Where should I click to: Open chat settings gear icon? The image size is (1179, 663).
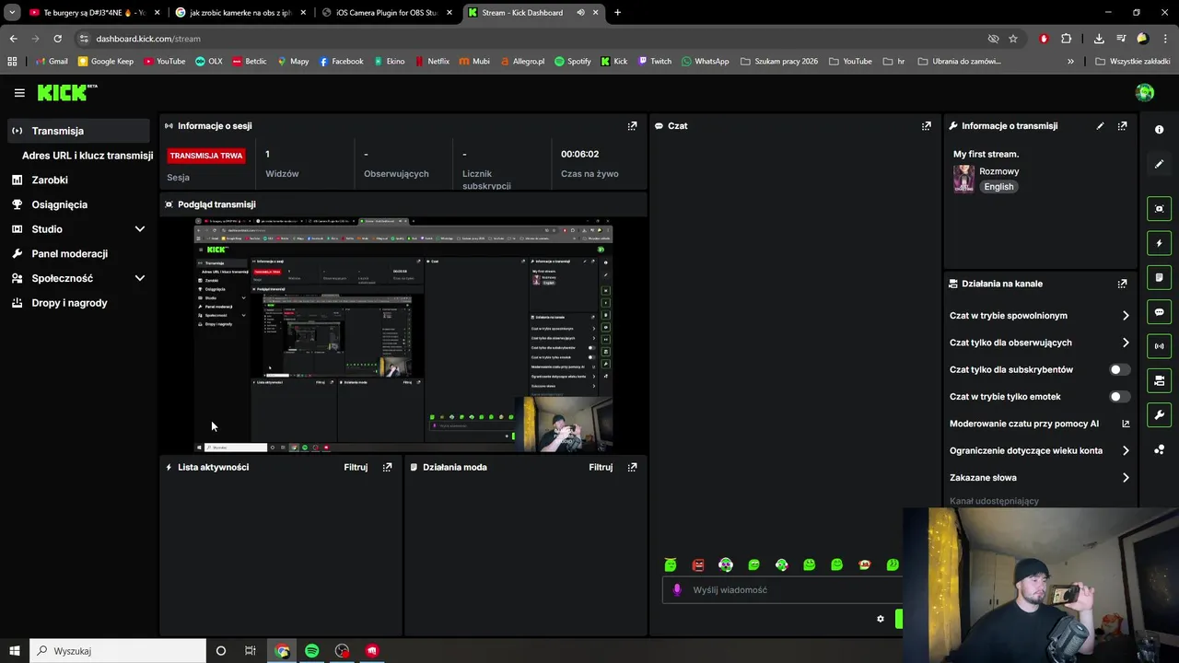[x=880, y=619]
